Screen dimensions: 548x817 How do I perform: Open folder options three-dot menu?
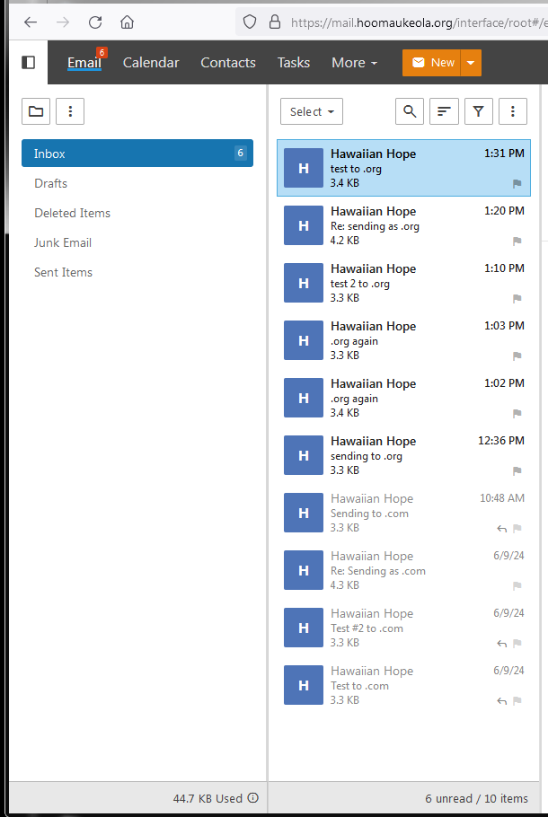pyautogui.click(x=70, y=111)
